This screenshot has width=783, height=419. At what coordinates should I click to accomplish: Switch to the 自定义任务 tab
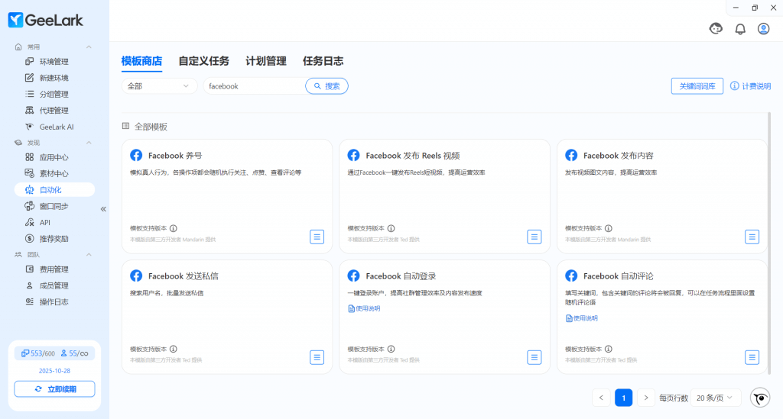coord(203,61)
